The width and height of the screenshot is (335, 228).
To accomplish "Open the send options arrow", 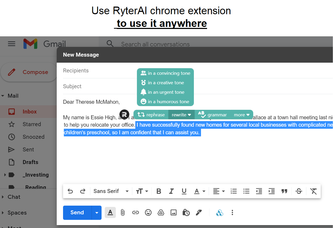I will (97, 212).
